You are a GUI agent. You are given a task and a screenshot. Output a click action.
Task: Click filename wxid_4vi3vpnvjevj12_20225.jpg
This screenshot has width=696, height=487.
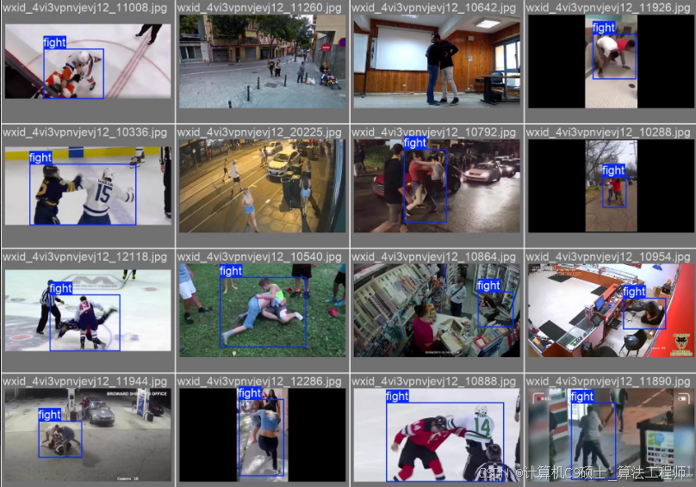click(259, 133)
